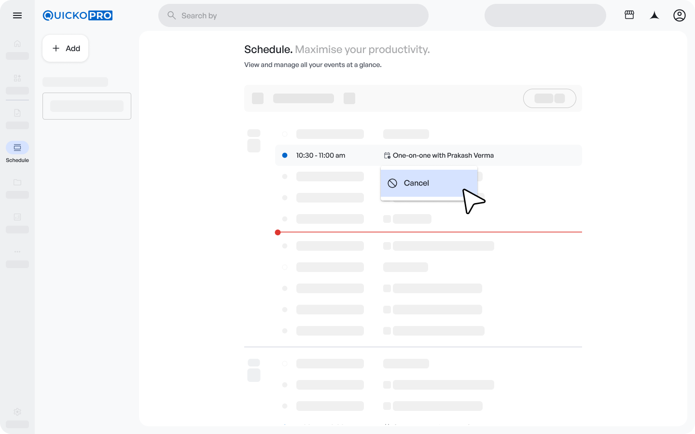Open the folder icon in the sidebar
Image resolution: width=695 pixels, height=434 pixels.
17,182
